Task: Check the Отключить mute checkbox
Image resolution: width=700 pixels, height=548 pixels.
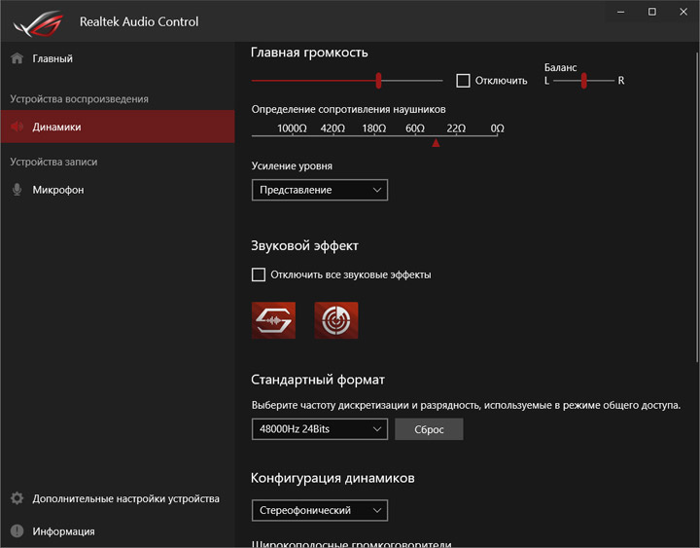Action: click(463, 81)
